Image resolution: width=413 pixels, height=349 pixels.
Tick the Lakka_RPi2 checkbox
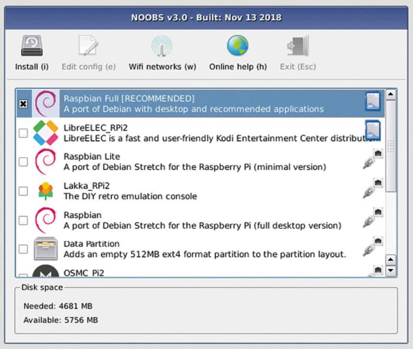[x=23, y=191]
